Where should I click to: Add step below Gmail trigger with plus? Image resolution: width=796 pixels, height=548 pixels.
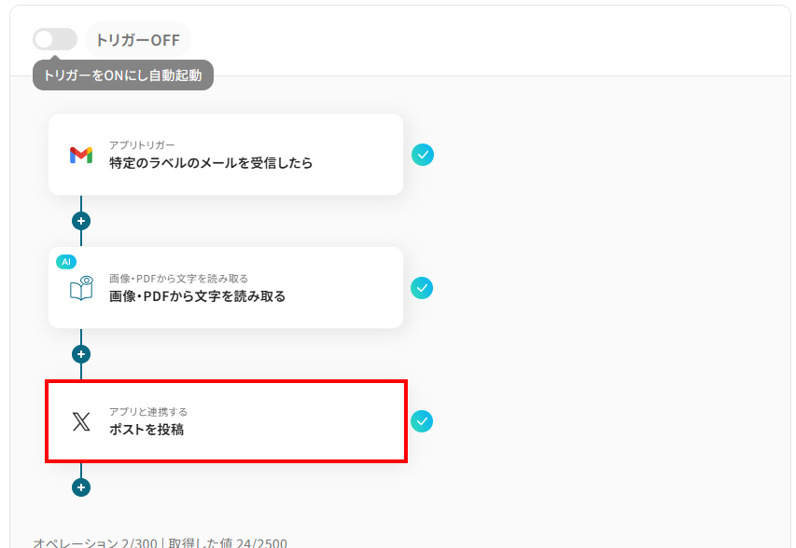[81, 221]
